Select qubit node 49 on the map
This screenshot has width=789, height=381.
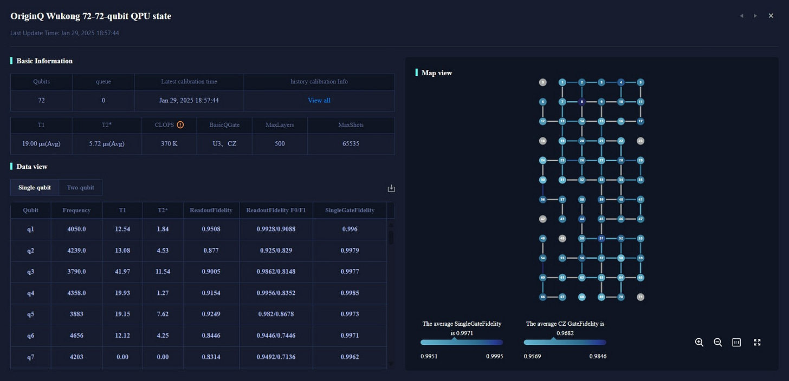click(x=562, y=239)
